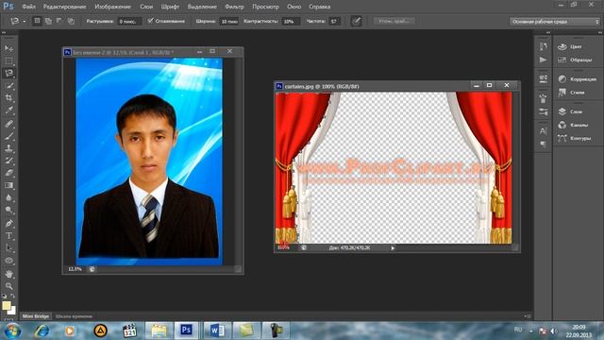Screen dimensions: 604x340
Task: Select the Clone Stamp tool
Action: click(x=8, y=148)
